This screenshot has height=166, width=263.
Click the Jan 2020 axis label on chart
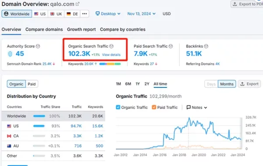click(199, 155)
